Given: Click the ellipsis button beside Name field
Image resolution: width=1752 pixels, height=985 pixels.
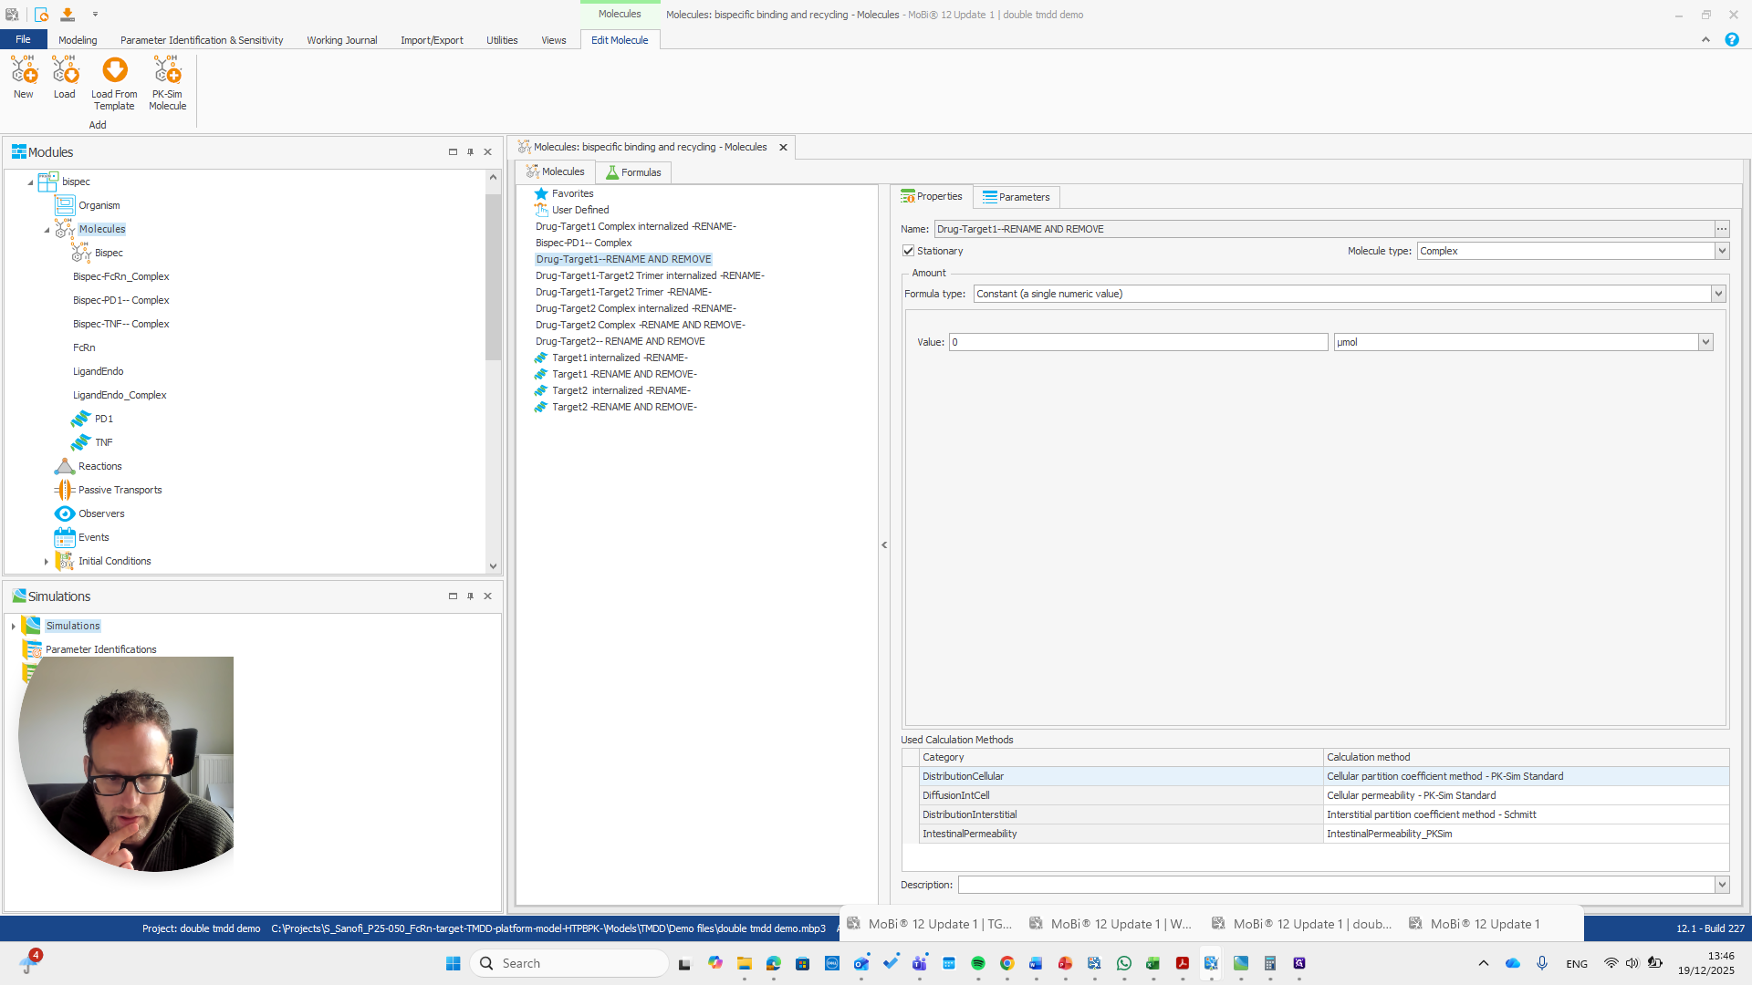Looking at the screenshot, I should pyautogui.click(x=1722, y=229).
